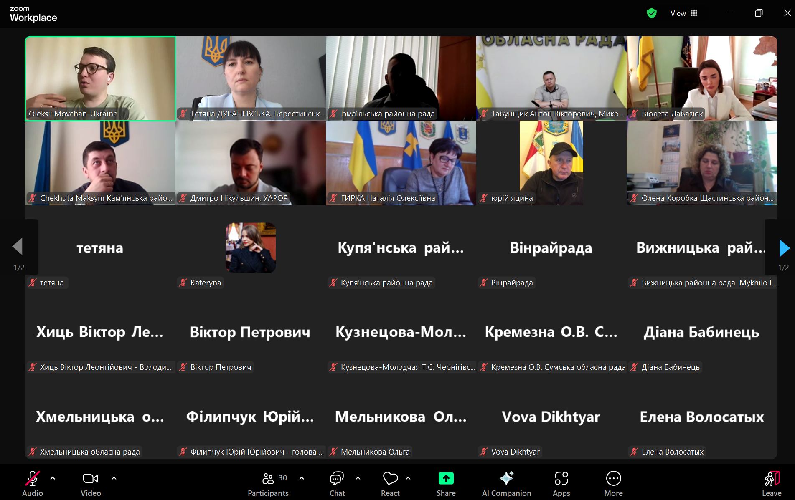
Task: Go to previous page of participants
Action: click(x=18, y=247)
